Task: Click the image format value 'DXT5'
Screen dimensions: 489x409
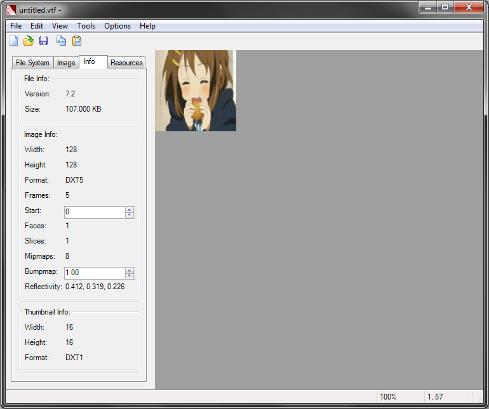Action: 74,180
